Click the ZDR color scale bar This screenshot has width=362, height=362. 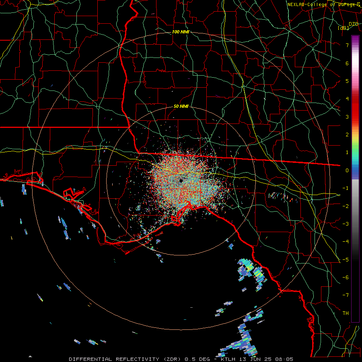[355, 179]
